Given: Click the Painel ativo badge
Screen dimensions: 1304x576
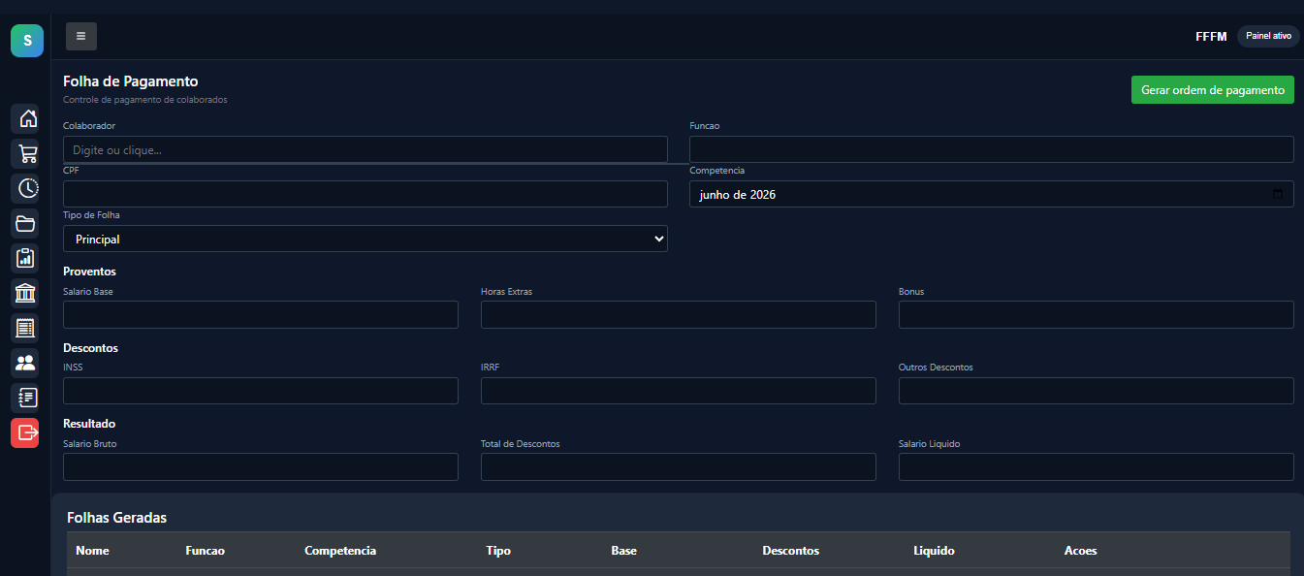Looking at the screenshot, I should [x=1268, y=36].
